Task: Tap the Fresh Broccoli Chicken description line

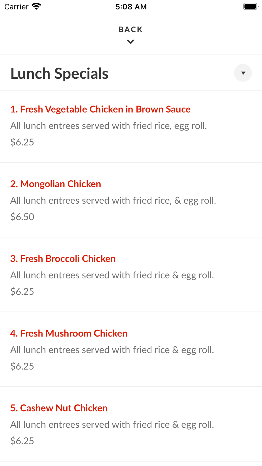Action: click(x=112, y=275)
